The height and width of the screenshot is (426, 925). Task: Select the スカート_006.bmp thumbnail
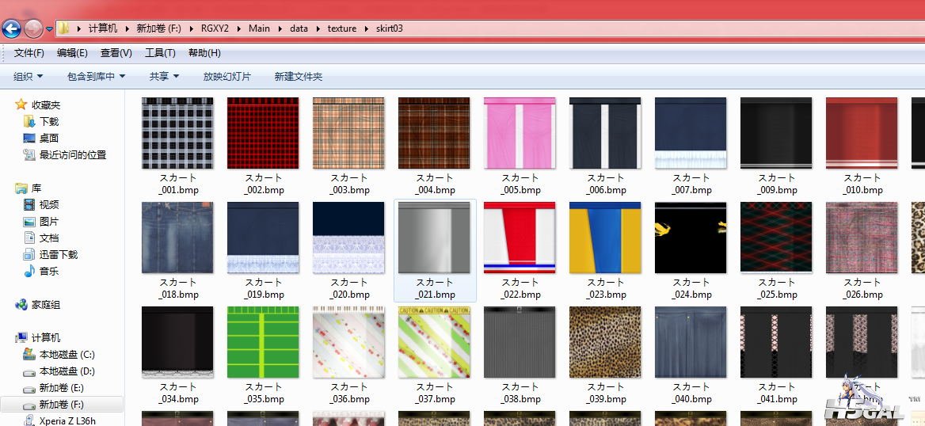pyautogui.click(x=605, y=133)
